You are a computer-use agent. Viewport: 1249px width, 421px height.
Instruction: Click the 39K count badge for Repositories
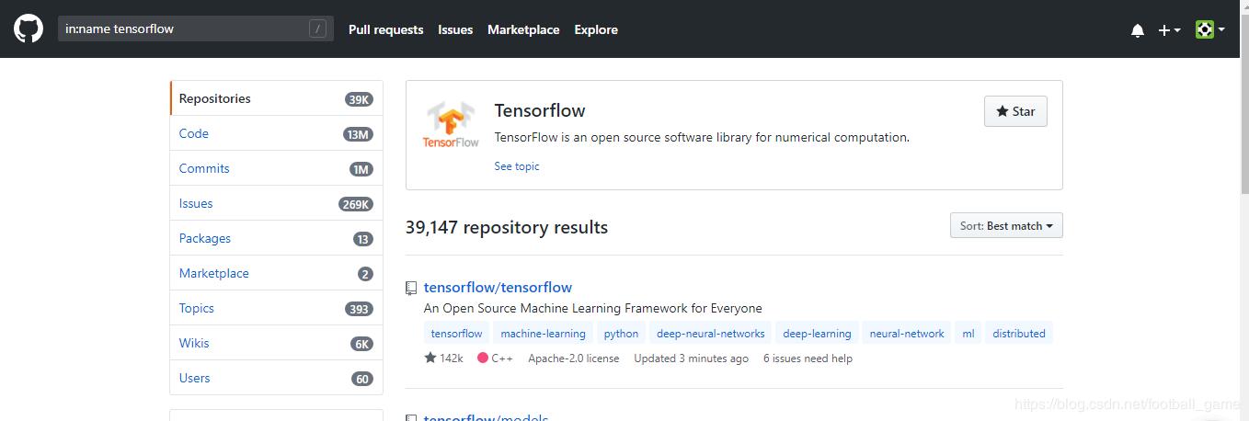(359, 99)
